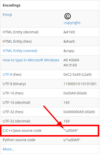Click the Alt 0169 shortcut text
100x154 pixels.
[70, 65]
